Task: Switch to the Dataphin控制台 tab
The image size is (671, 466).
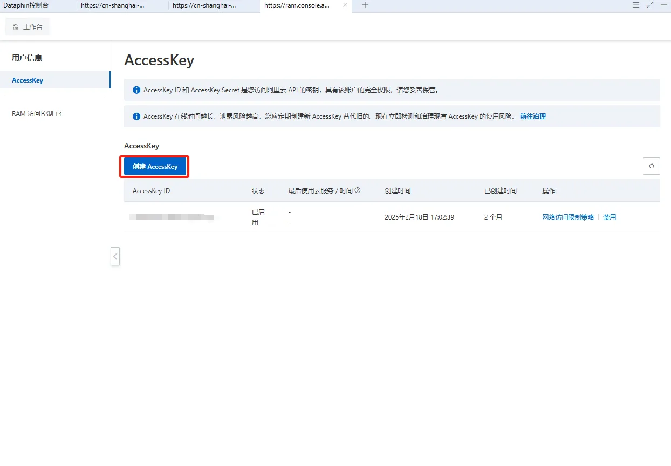Action: pyautogui.click(x=26, y=5)
